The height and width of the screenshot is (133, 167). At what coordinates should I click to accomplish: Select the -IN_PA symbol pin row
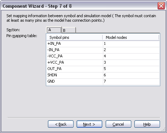pyautogui.click(x=103, y=50)
